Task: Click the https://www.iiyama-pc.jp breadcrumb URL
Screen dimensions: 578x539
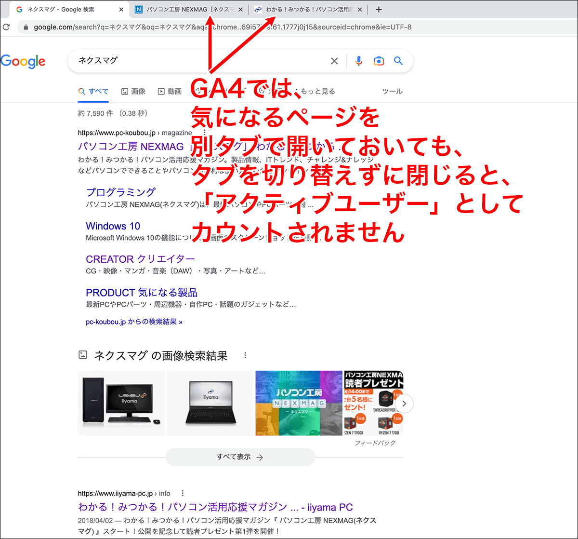Action: (x=115, y=493)
